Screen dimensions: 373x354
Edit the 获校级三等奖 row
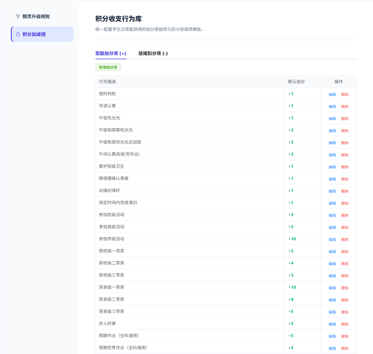click(332, 276)
